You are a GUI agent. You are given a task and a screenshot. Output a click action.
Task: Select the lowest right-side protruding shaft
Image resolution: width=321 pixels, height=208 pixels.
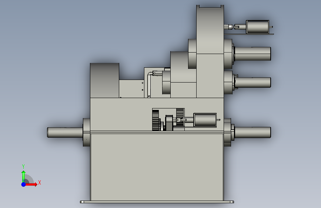tap(253, 132)
